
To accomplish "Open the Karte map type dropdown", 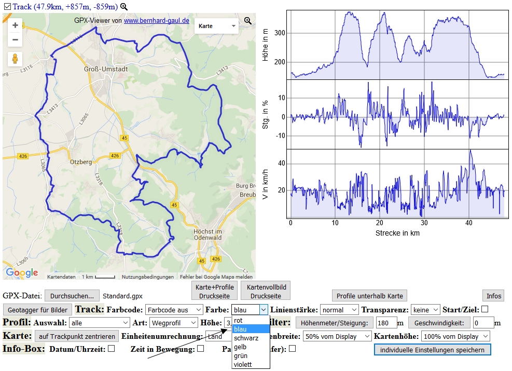I will [216, 26].
